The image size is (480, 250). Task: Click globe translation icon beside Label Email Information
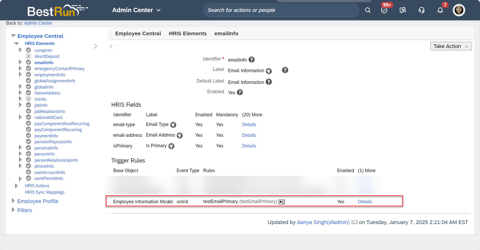pos(269,71)
